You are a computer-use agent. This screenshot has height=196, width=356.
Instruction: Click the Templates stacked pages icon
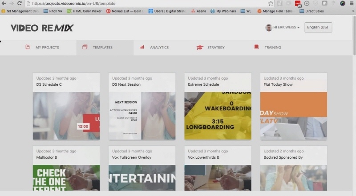(x=85, y=47)
